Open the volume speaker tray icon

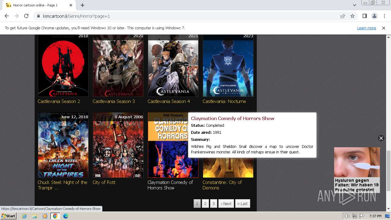point(347,216)
